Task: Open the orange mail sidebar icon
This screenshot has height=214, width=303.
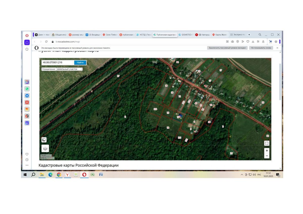Action: click(27, 109)
